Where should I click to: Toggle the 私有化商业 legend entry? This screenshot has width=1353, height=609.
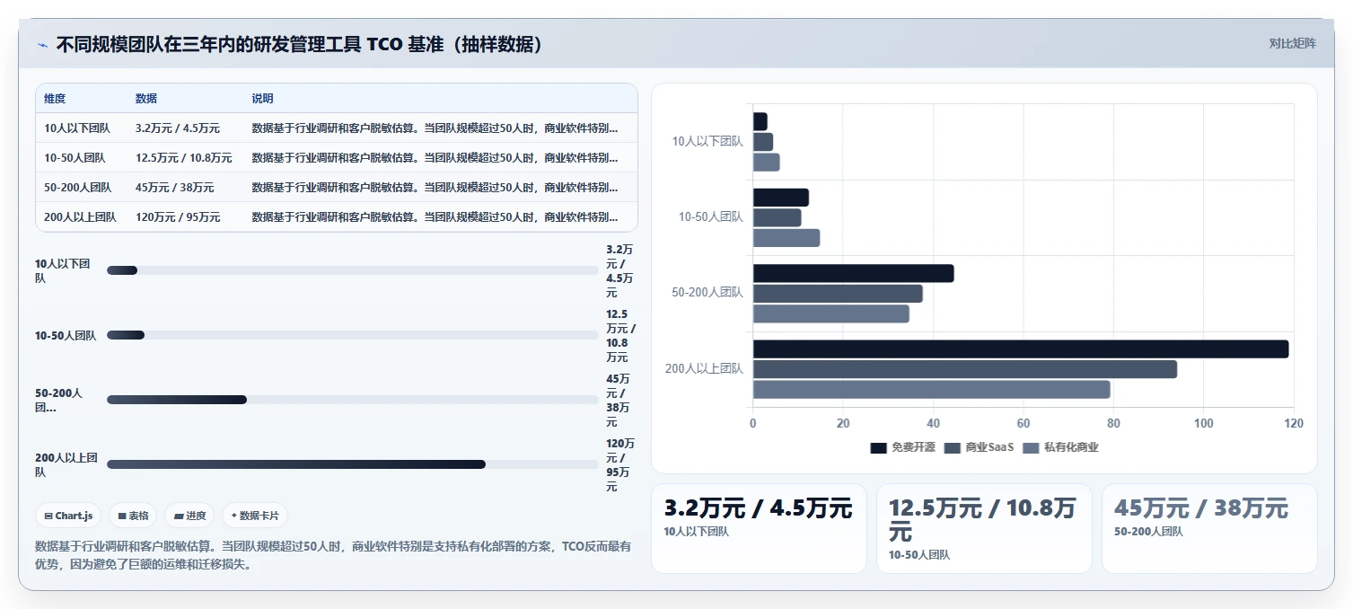[x=1061, y=447]
